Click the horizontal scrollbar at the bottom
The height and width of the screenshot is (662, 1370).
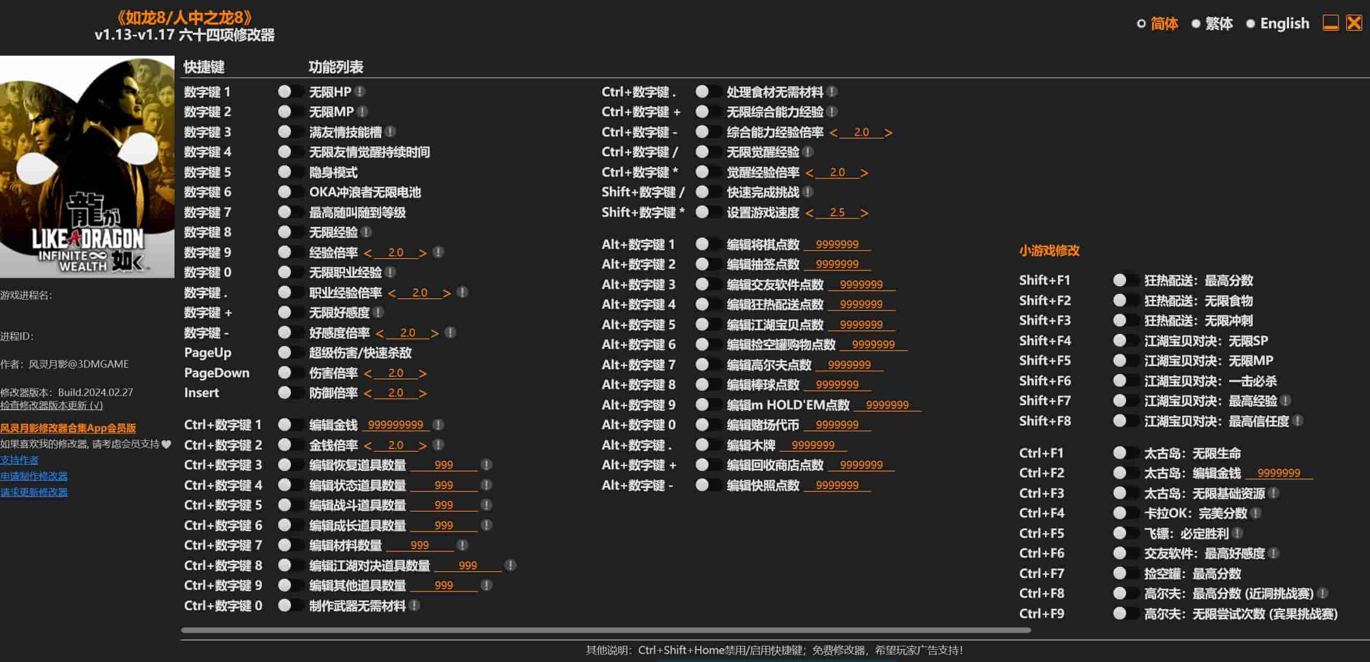coord(605,630)
